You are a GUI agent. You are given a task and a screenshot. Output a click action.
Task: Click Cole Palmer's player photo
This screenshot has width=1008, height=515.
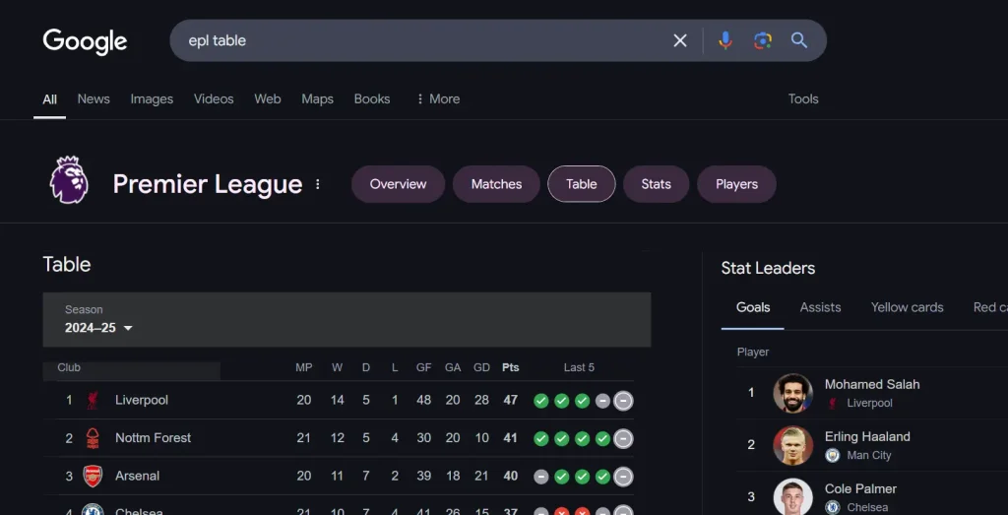pyautogui.click(x=792, y=497)
